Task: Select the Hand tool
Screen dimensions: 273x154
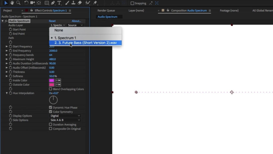Action: point(12,3)
